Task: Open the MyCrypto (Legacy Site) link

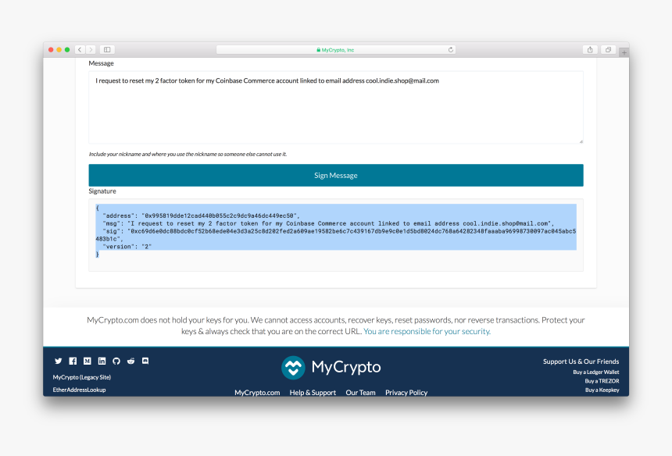Action: [x=82, y=377]
